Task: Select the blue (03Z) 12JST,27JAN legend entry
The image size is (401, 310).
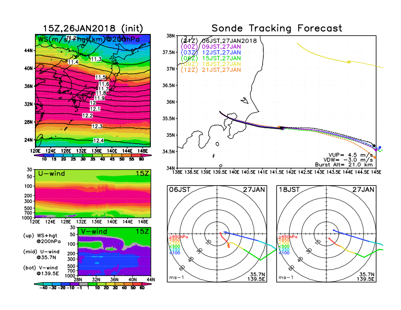Action: tap(211, 53)
